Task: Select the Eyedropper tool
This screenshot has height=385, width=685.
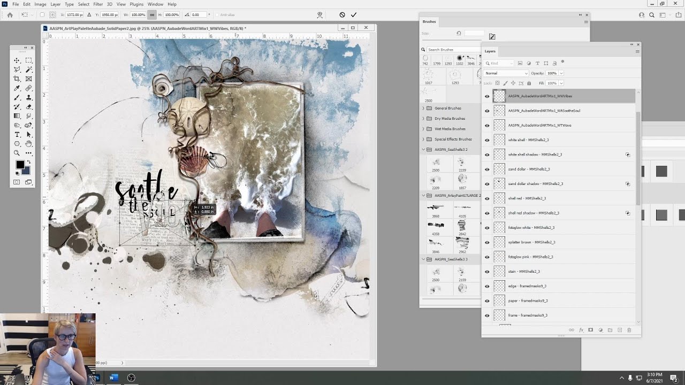Action: pos(17,88)
